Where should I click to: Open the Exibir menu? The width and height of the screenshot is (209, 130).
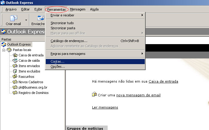(x=38, y=9)
